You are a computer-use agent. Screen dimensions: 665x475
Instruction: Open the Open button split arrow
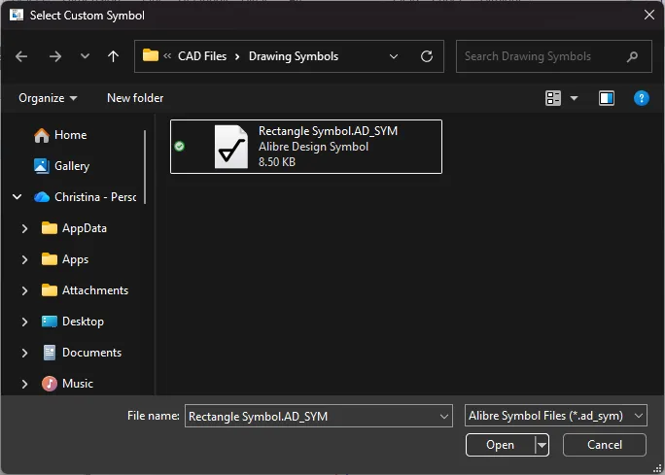[542, 445]
